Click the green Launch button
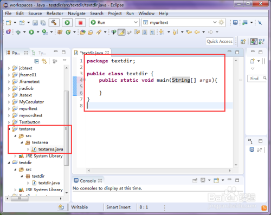Image resolution: width=271 pixels, height=215 pixels. click(67, 23)
